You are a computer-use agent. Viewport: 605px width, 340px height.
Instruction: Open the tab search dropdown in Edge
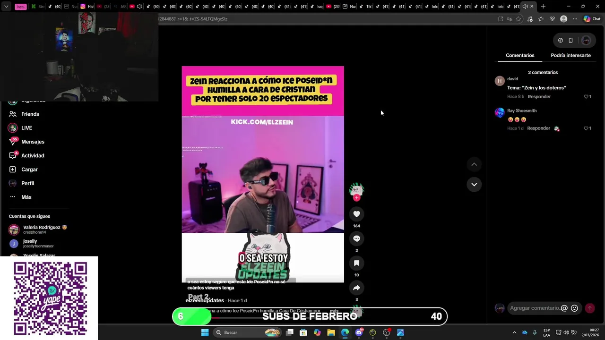click(6, 7)
